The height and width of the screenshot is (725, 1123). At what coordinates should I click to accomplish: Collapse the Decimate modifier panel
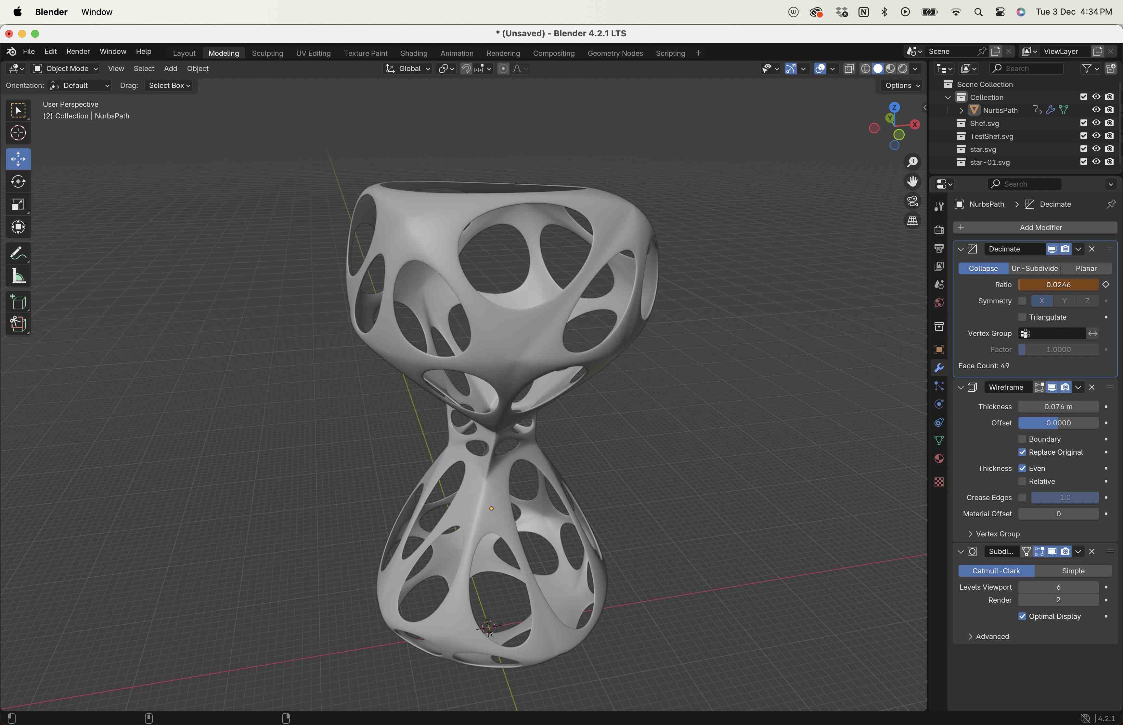(x=961, y=250)
